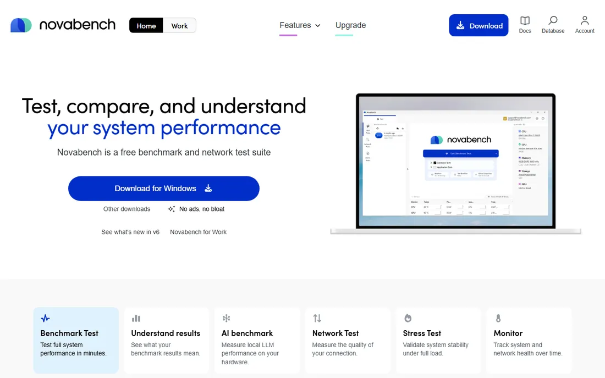605x378 pixels.
Task: Follow the See what's new in v6 link
Action: click(x=130, y=232)
